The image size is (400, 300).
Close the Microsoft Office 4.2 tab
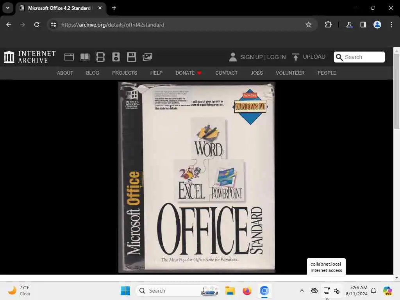click(x=100, y=8)
